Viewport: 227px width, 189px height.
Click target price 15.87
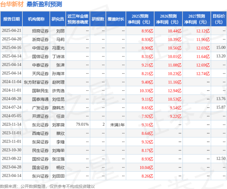(221, 107)
